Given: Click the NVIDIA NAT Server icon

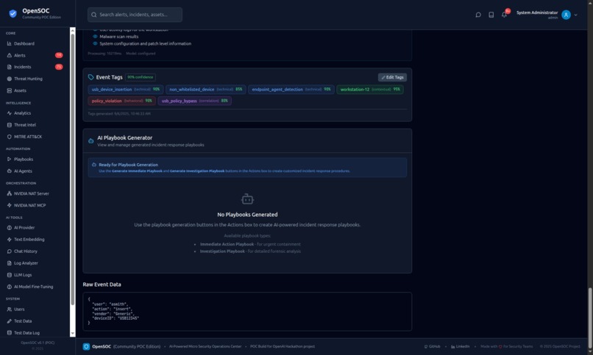Looking at the screenshot, I should (9, 194).
